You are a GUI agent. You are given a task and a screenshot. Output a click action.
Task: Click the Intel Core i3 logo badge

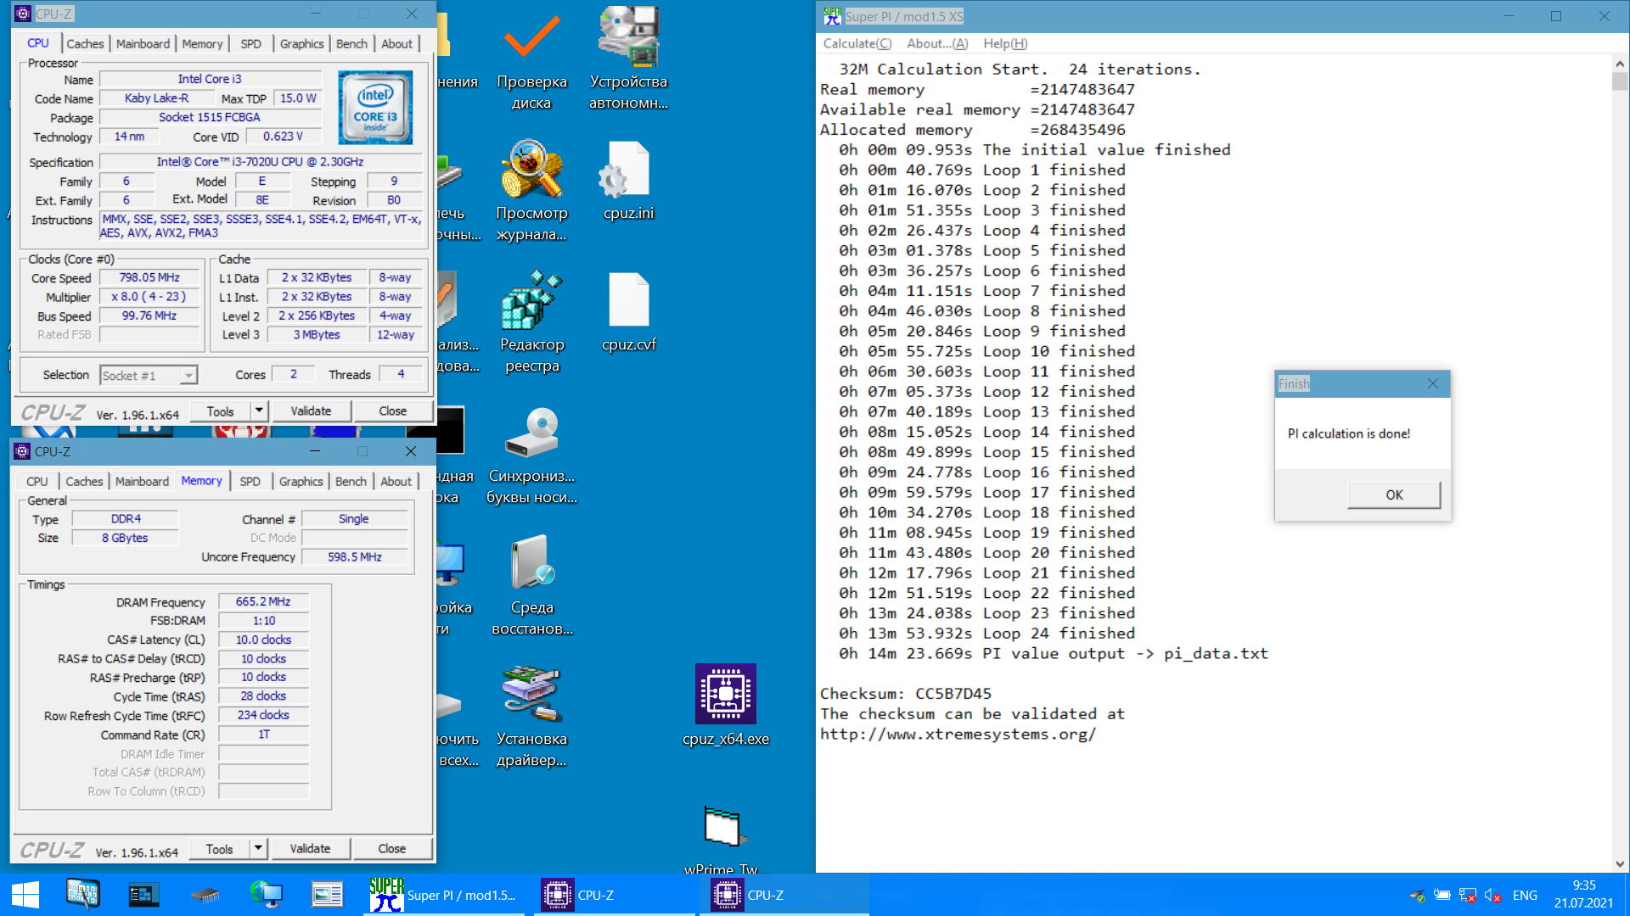coord(375,107)
